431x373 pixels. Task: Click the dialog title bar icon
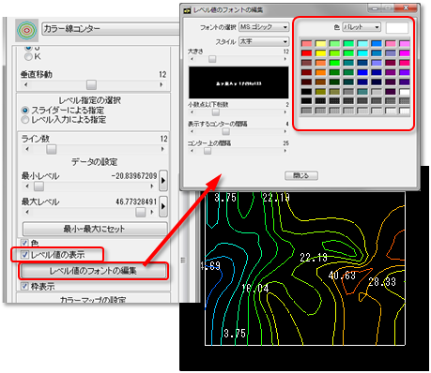(x=187, y=10)
